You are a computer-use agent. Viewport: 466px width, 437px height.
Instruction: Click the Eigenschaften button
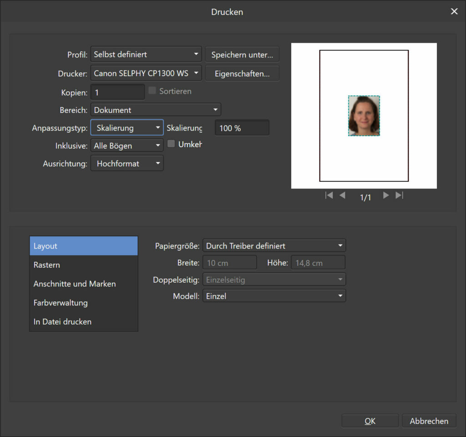(x=242, y=73)
